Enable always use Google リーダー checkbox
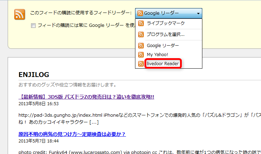The height and width of the screenshot is (154, 261). tap(33, 25)
